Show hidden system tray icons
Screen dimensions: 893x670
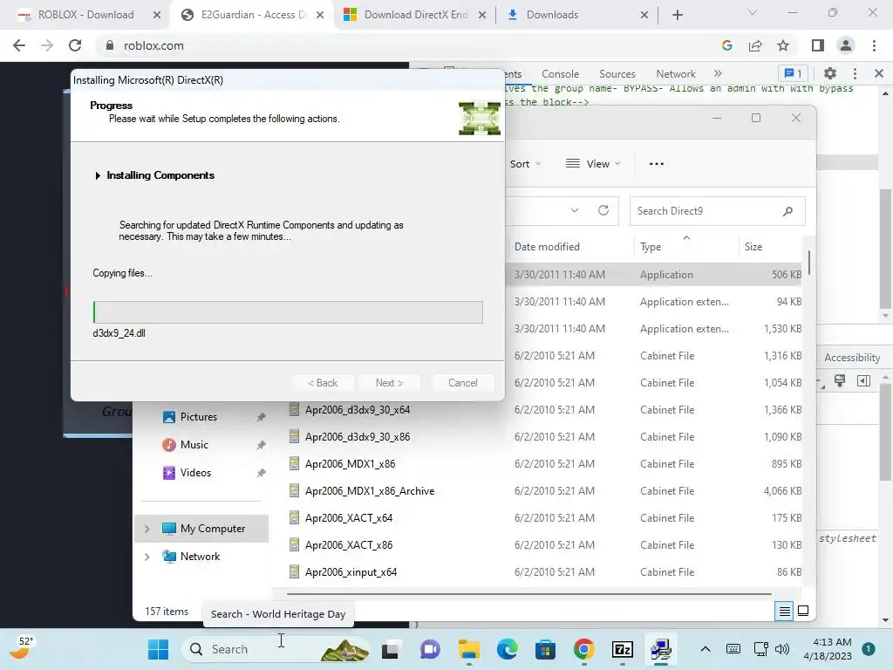pyautogui.click(x=705, y=649)
